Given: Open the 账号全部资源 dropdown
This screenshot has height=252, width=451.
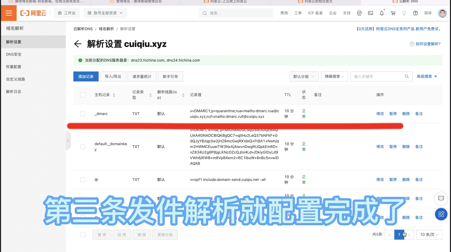Looking at the screenshot, I should click(x=105, y=13).
